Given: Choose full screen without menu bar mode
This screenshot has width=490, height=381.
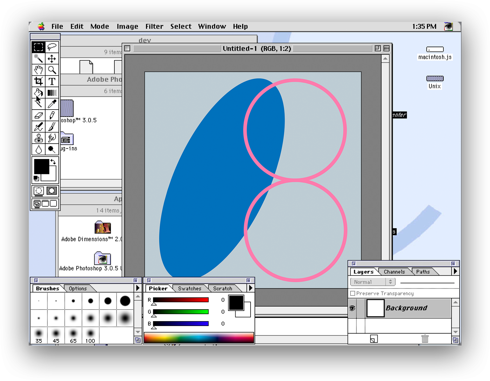Looking at the screenshot, I should pos(53,203).
